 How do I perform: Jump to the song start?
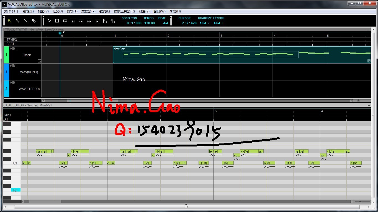(x=73, y=21)
